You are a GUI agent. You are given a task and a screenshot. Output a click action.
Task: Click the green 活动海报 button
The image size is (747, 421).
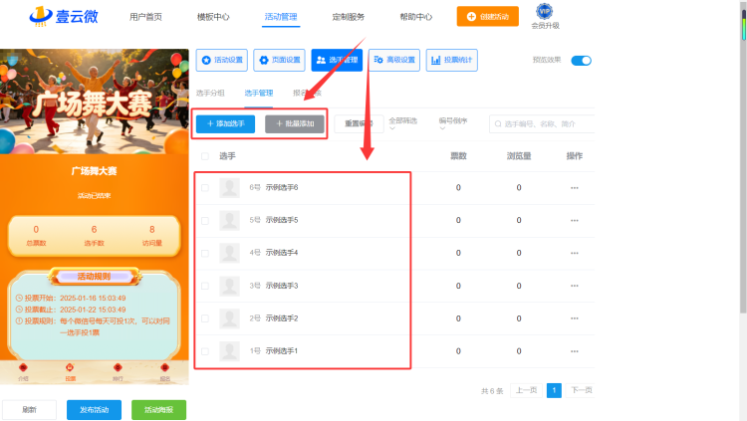click(x=158, y=410)
